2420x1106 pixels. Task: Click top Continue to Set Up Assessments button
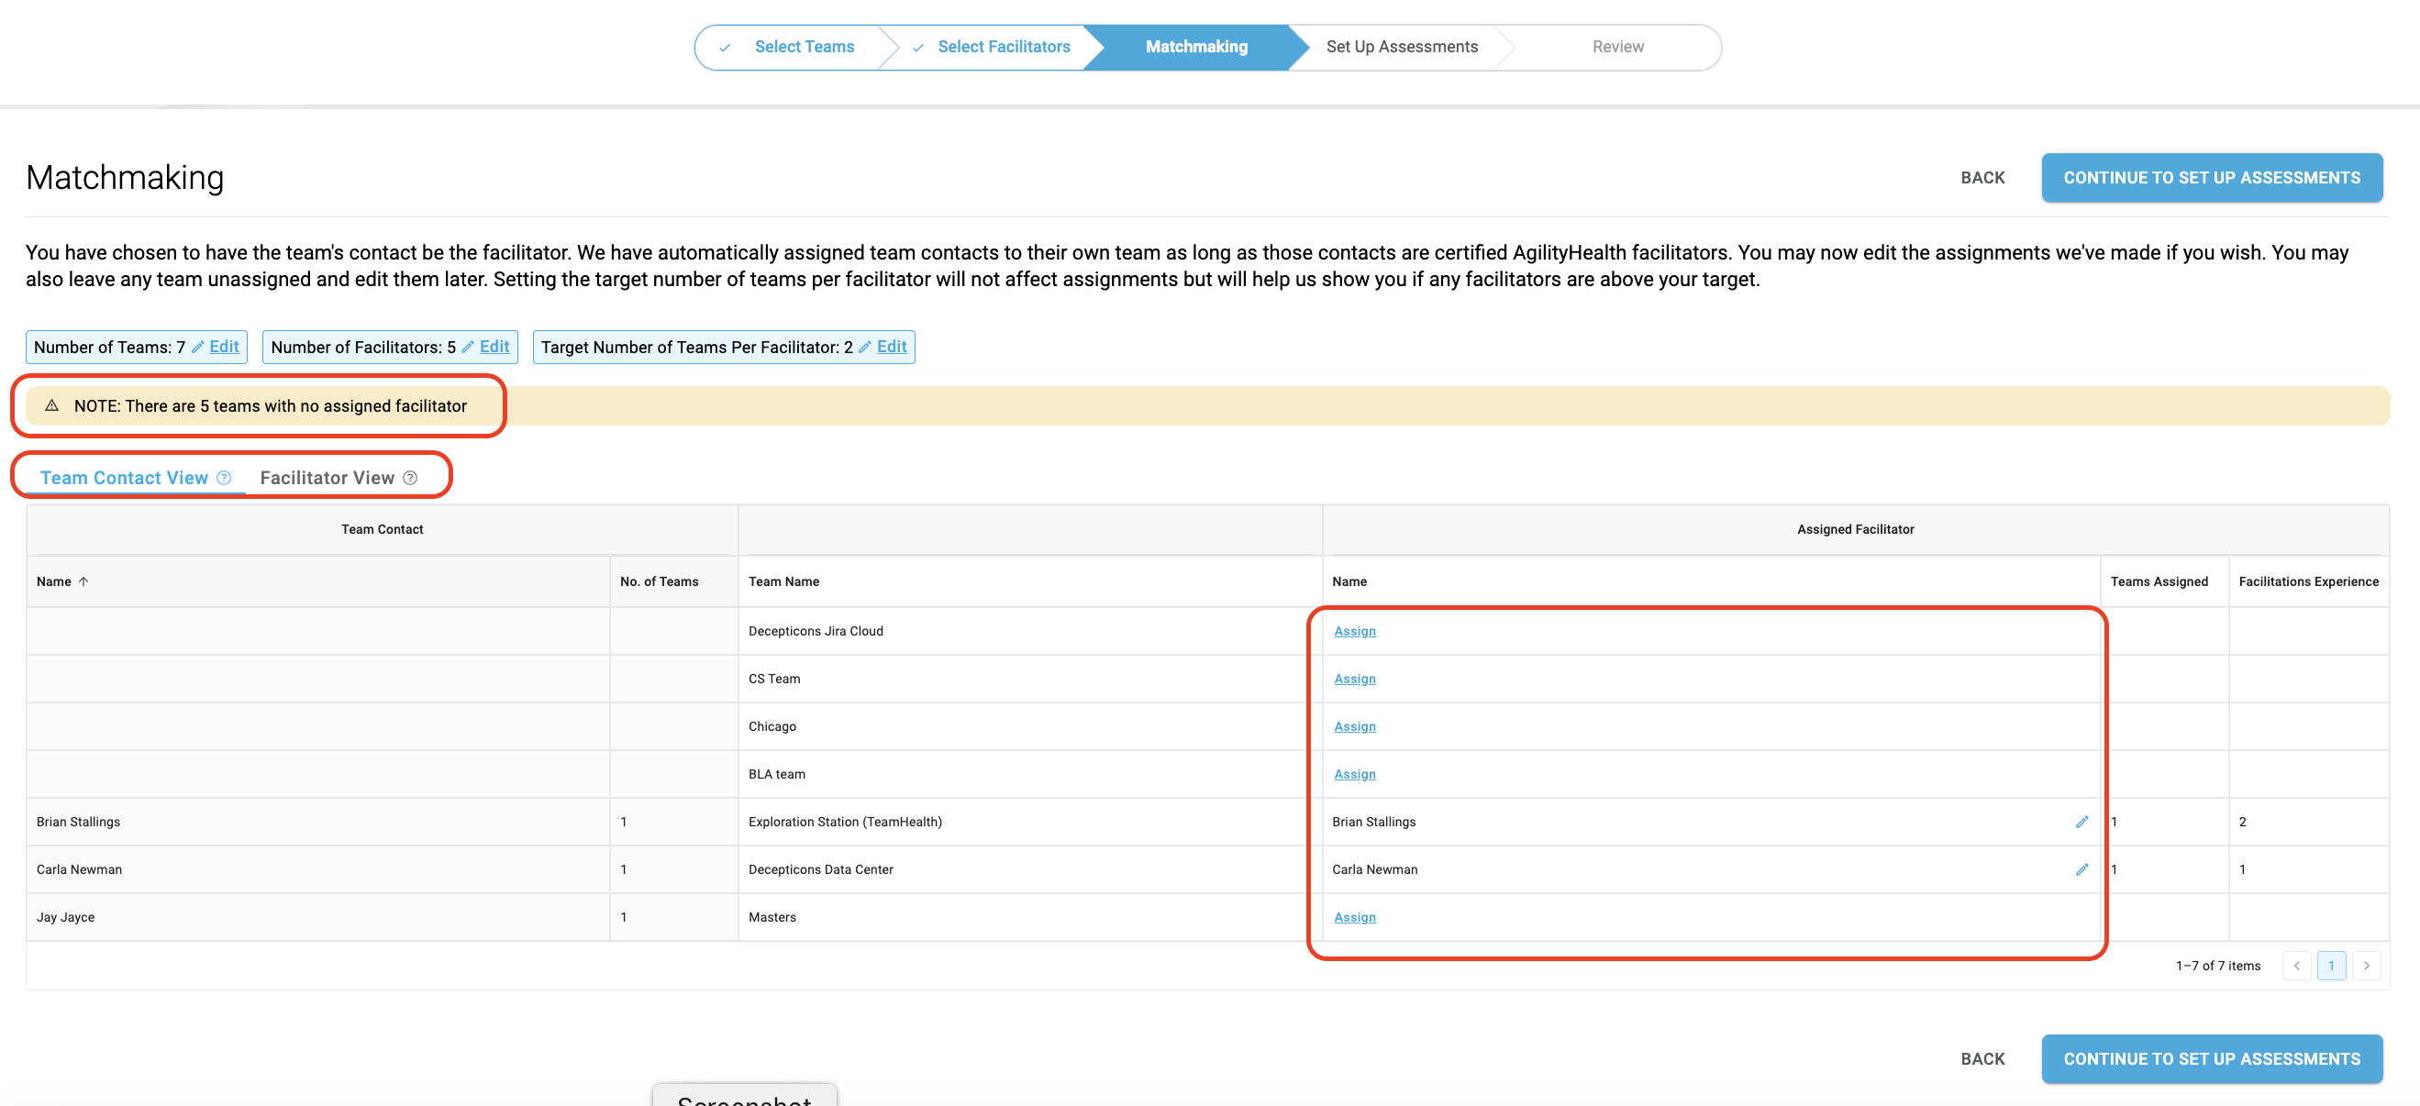point(2212,177)
